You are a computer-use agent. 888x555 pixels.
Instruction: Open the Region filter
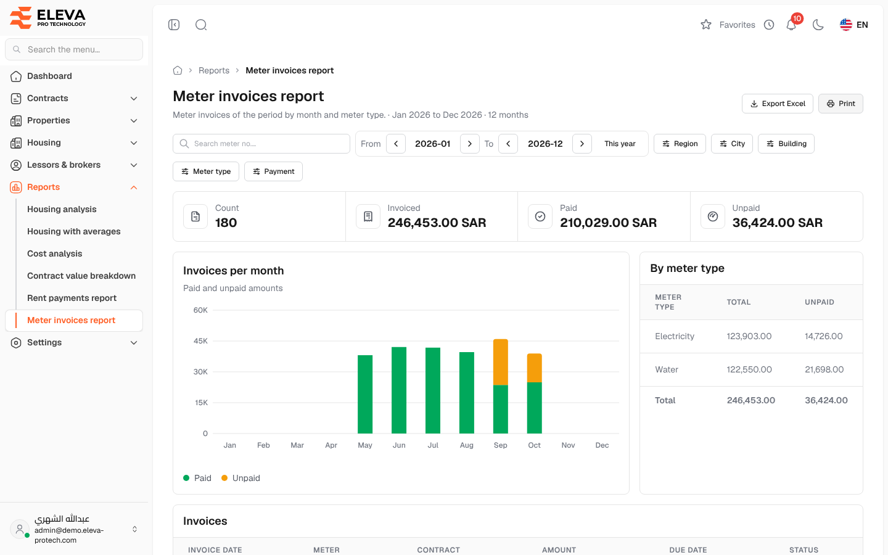[x=680, y=144]
